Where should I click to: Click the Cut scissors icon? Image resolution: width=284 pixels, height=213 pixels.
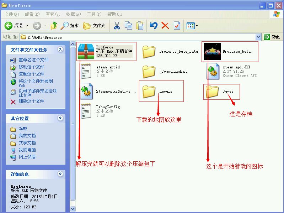click(x=117, y=26)
